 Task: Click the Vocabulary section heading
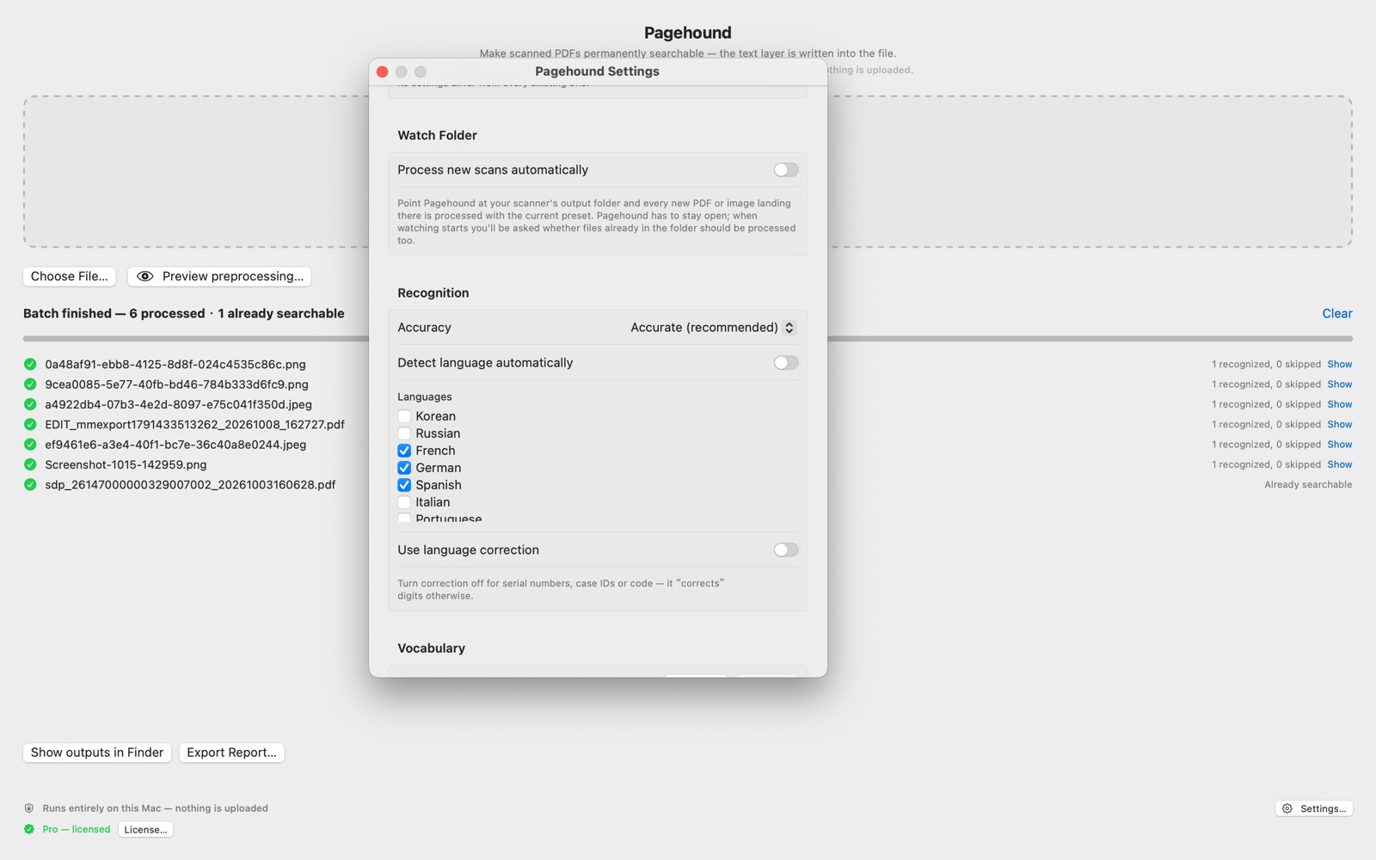click(431, 648)
